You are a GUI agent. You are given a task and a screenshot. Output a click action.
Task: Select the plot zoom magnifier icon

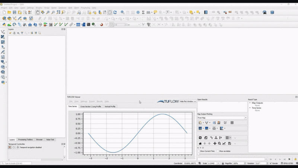[x=219, y=143]
